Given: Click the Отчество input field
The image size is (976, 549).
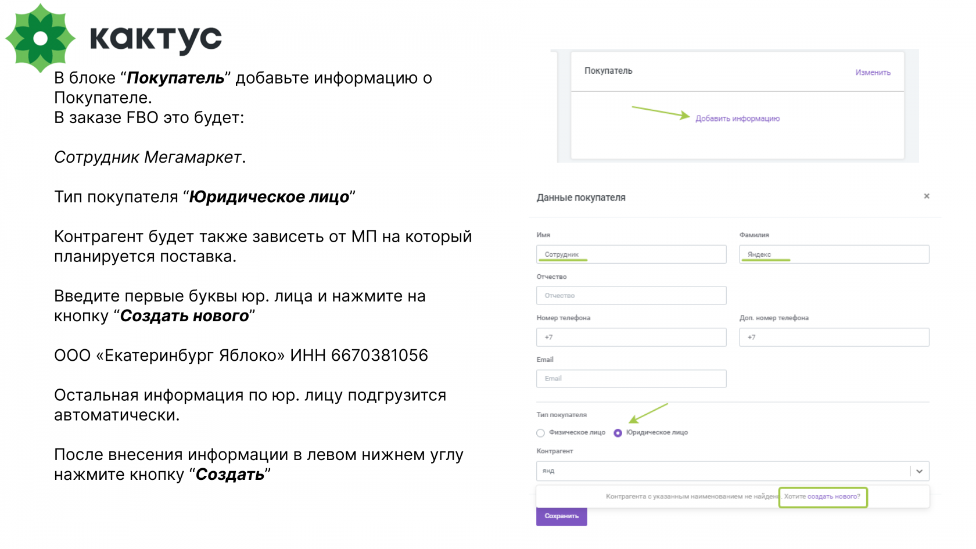Looking at the screenshot, I should coord(631,296).
